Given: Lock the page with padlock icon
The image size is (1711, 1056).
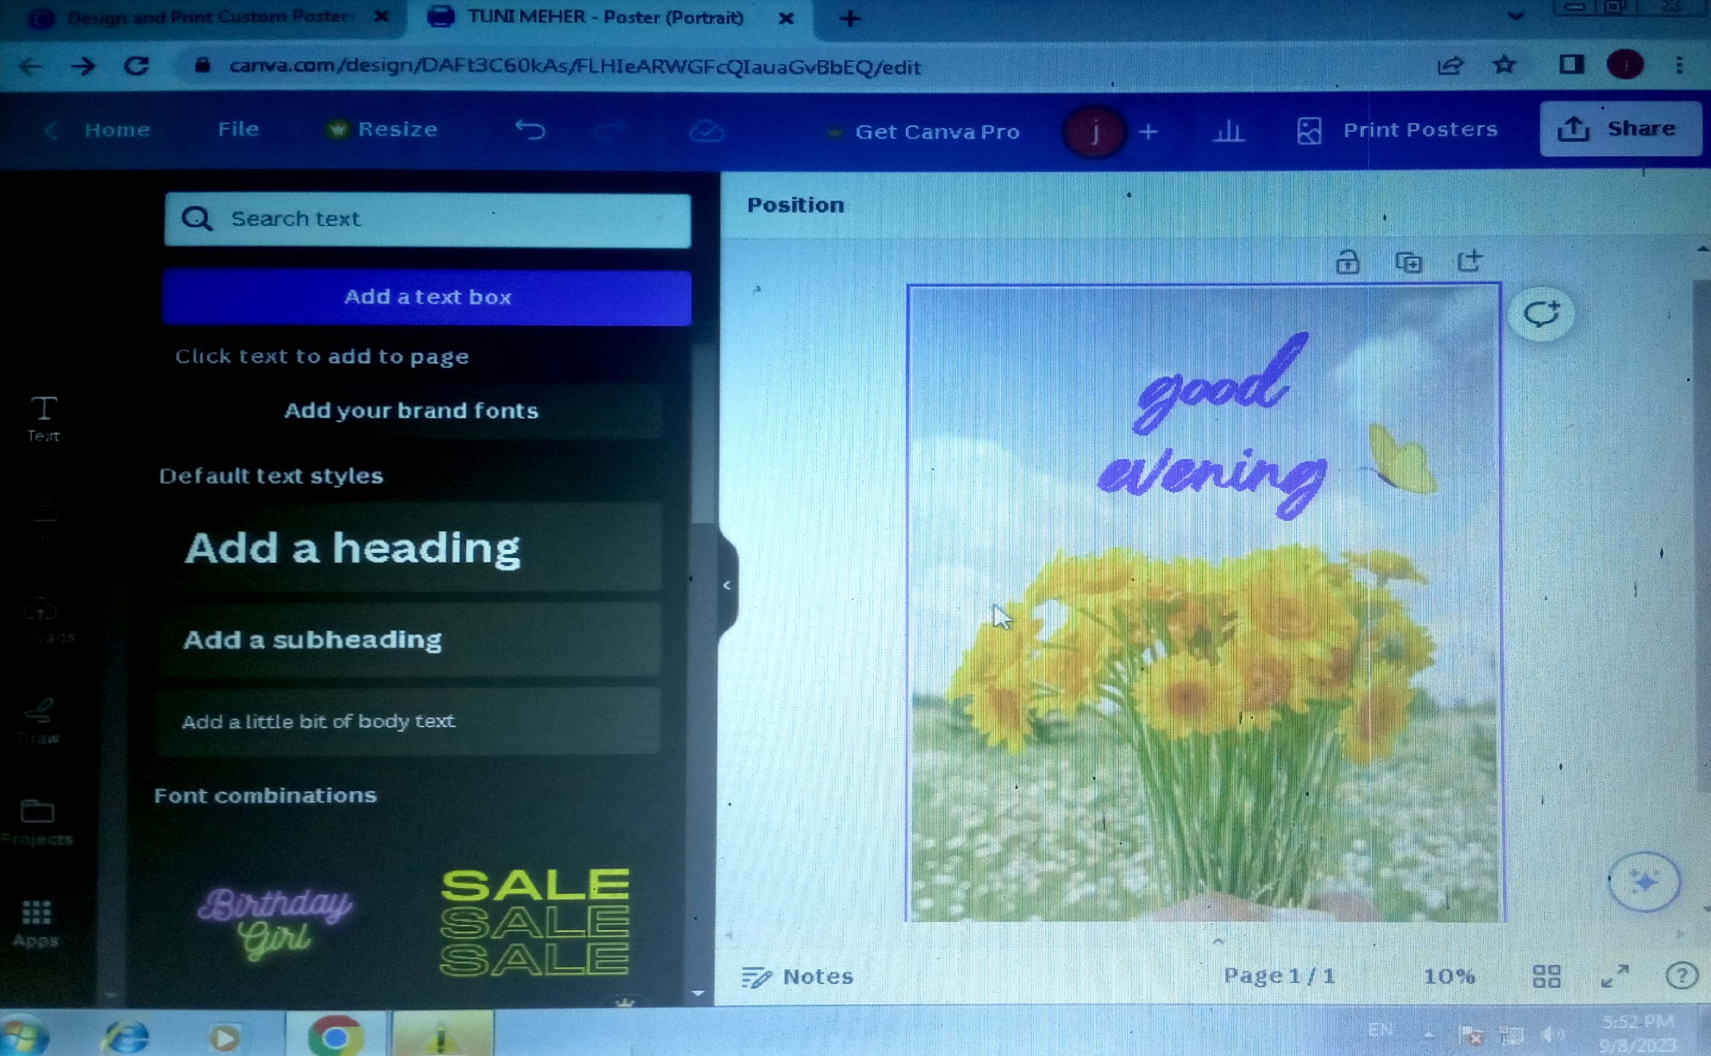Looking at the screenshot, I should [x=1347, y=263].
